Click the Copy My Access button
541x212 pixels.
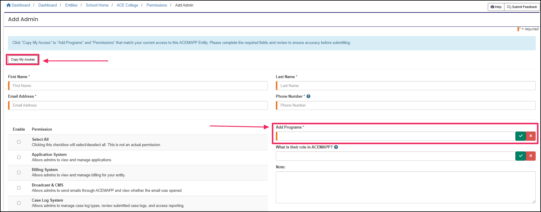click(23, 59)
